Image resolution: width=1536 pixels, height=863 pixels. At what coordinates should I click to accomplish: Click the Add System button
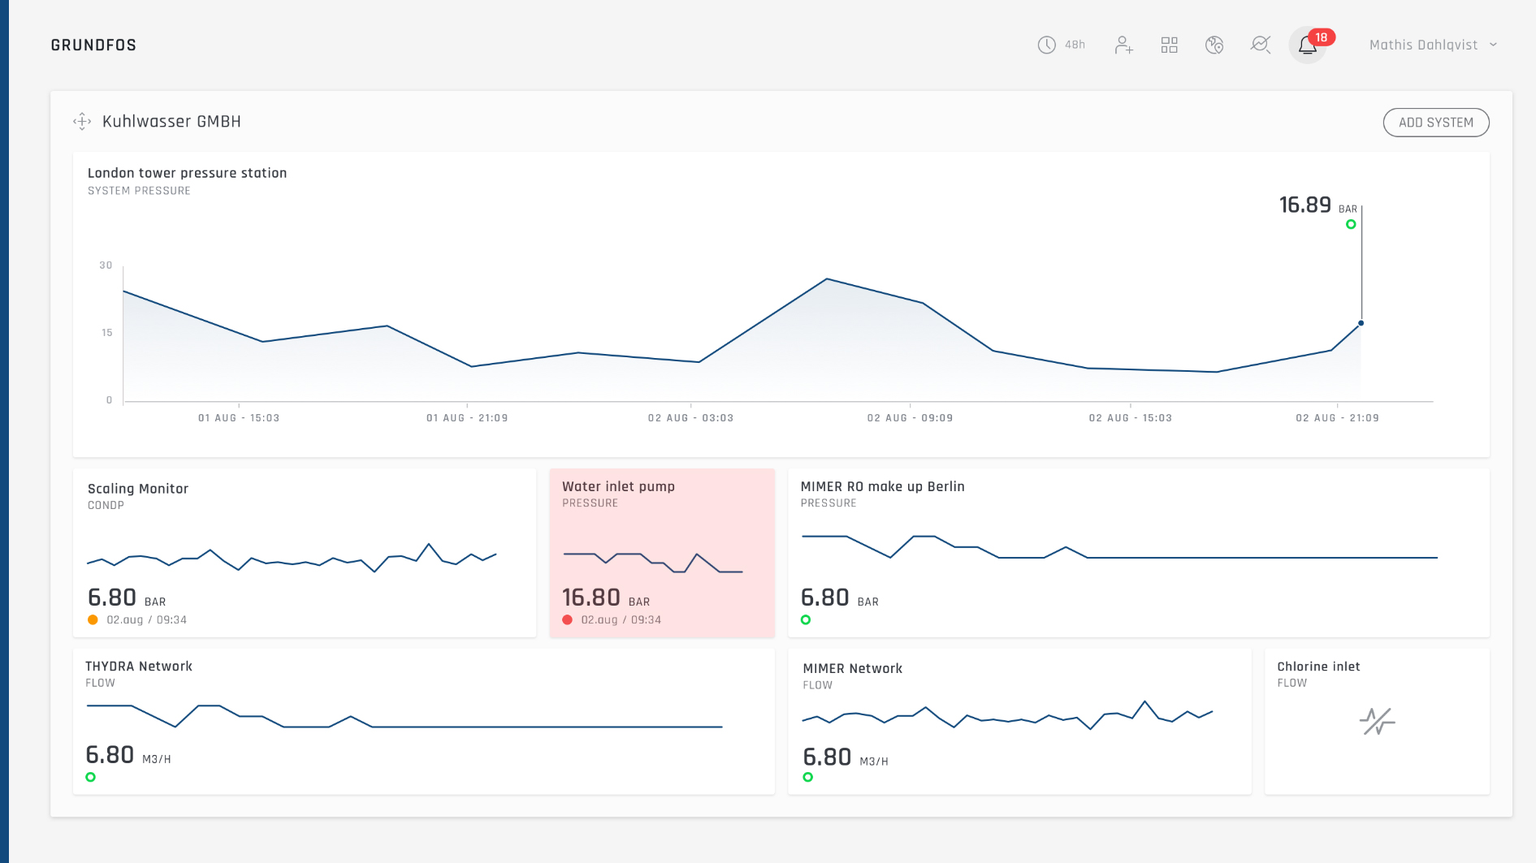coord(1435,123)
